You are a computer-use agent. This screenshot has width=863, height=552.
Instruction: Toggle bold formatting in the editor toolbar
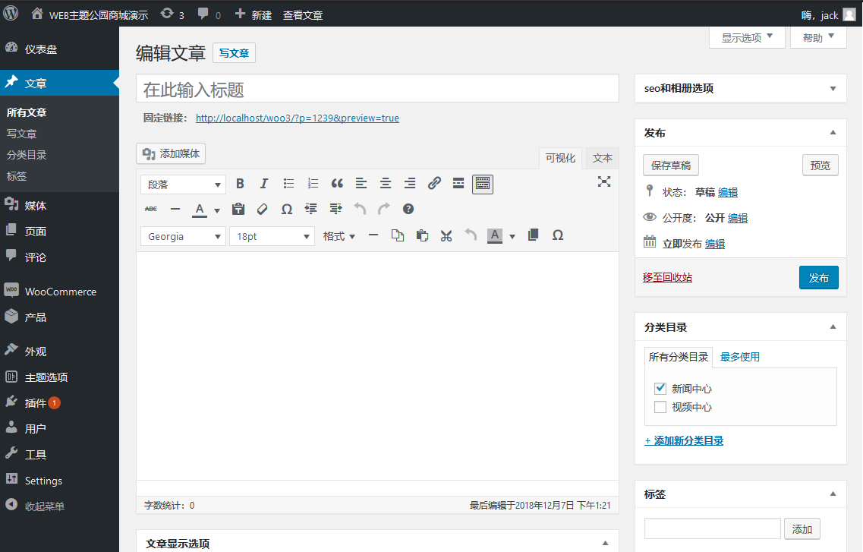point(240,183)
